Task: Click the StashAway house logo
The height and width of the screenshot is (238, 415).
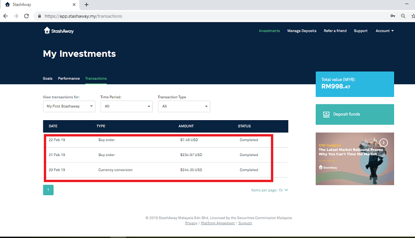Action: (58, 31)
